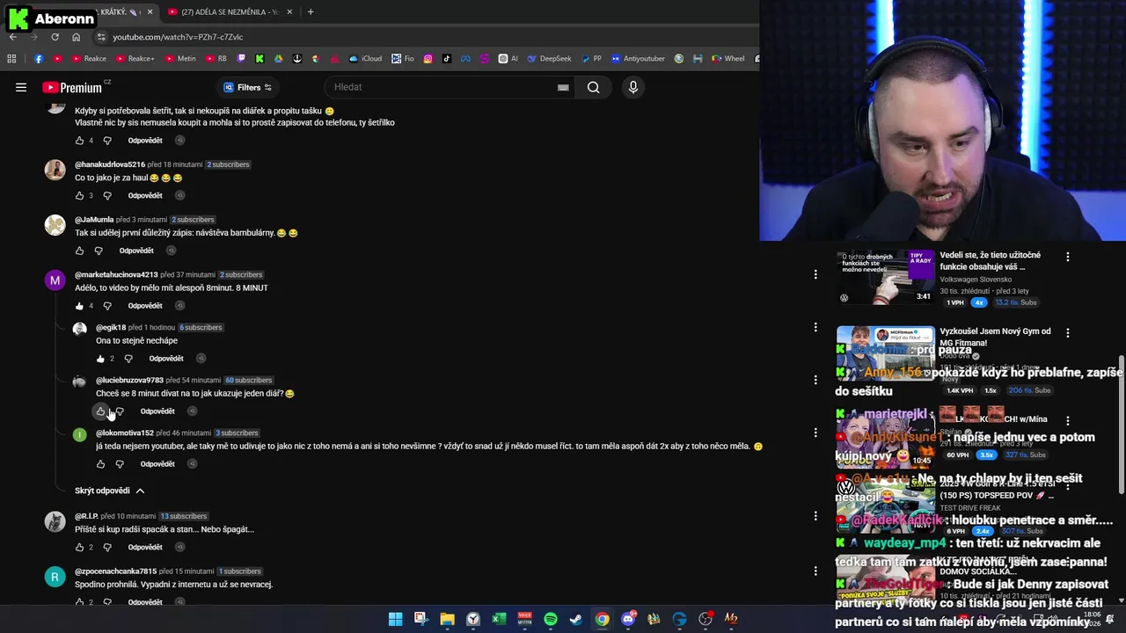Open the Instagram bookmark icon
The height and width of the screenshot is (633, 1126).
click(x=428, y=59)
